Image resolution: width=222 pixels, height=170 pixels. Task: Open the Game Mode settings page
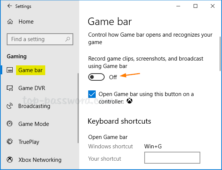point(34,124)
